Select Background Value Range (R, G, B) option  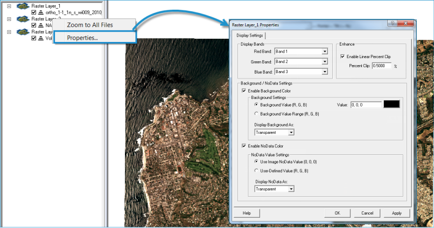256,113
